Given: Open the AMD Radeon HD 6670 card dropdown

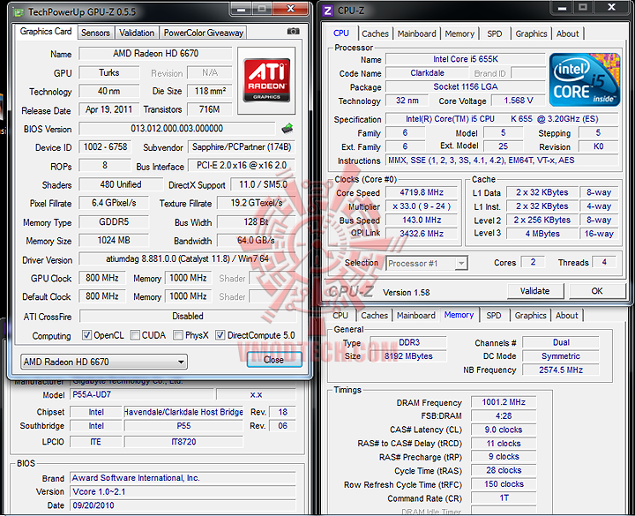Looking at the screenshot, I should [104, 362].
